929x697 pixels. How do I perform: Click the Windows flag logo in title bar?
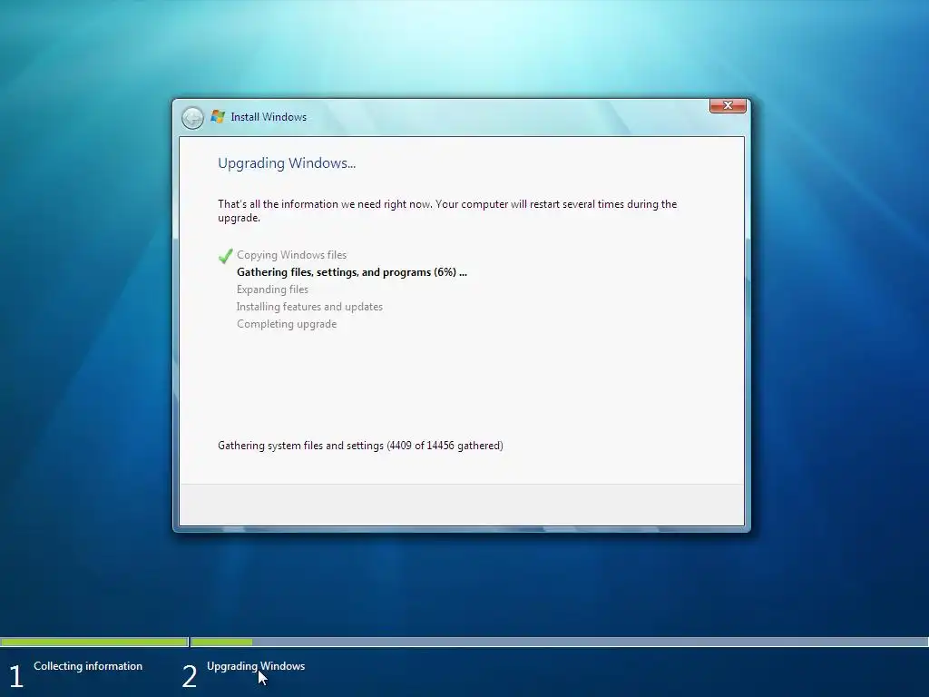pos(218,117)
